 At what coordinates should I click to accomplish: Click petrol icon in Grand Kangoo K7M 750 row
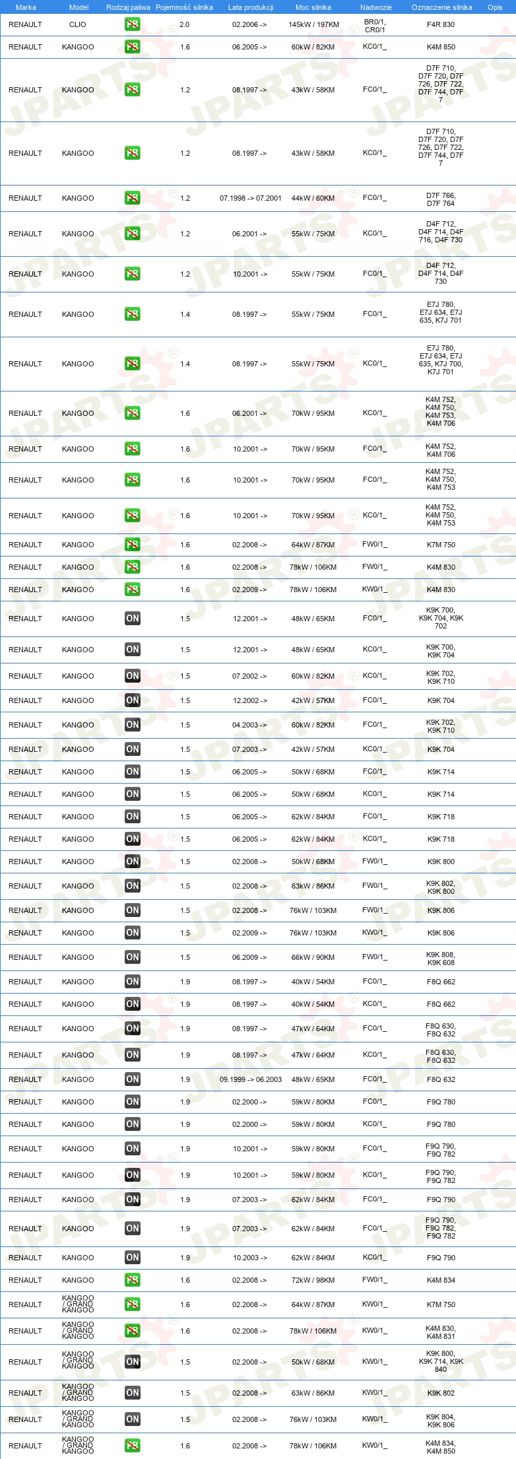(132, 1305)
